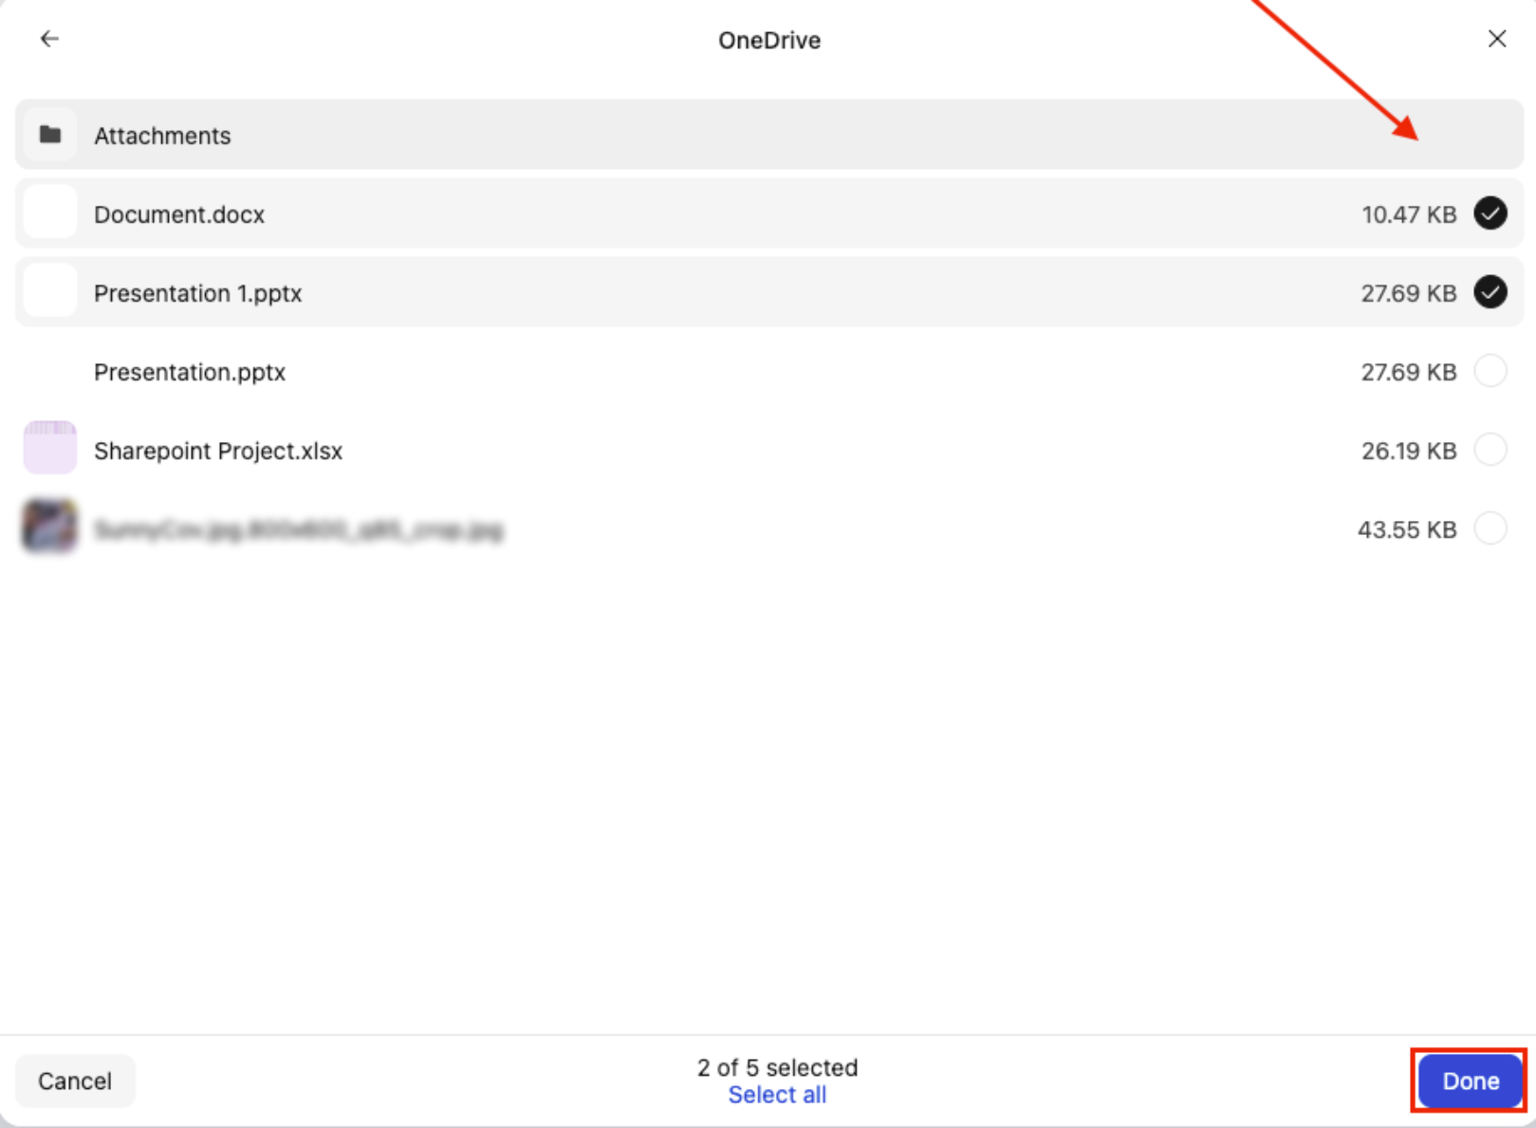
Task: Select the Sharepoint Project.xlsx checkbox
Action: point(1490,450)
